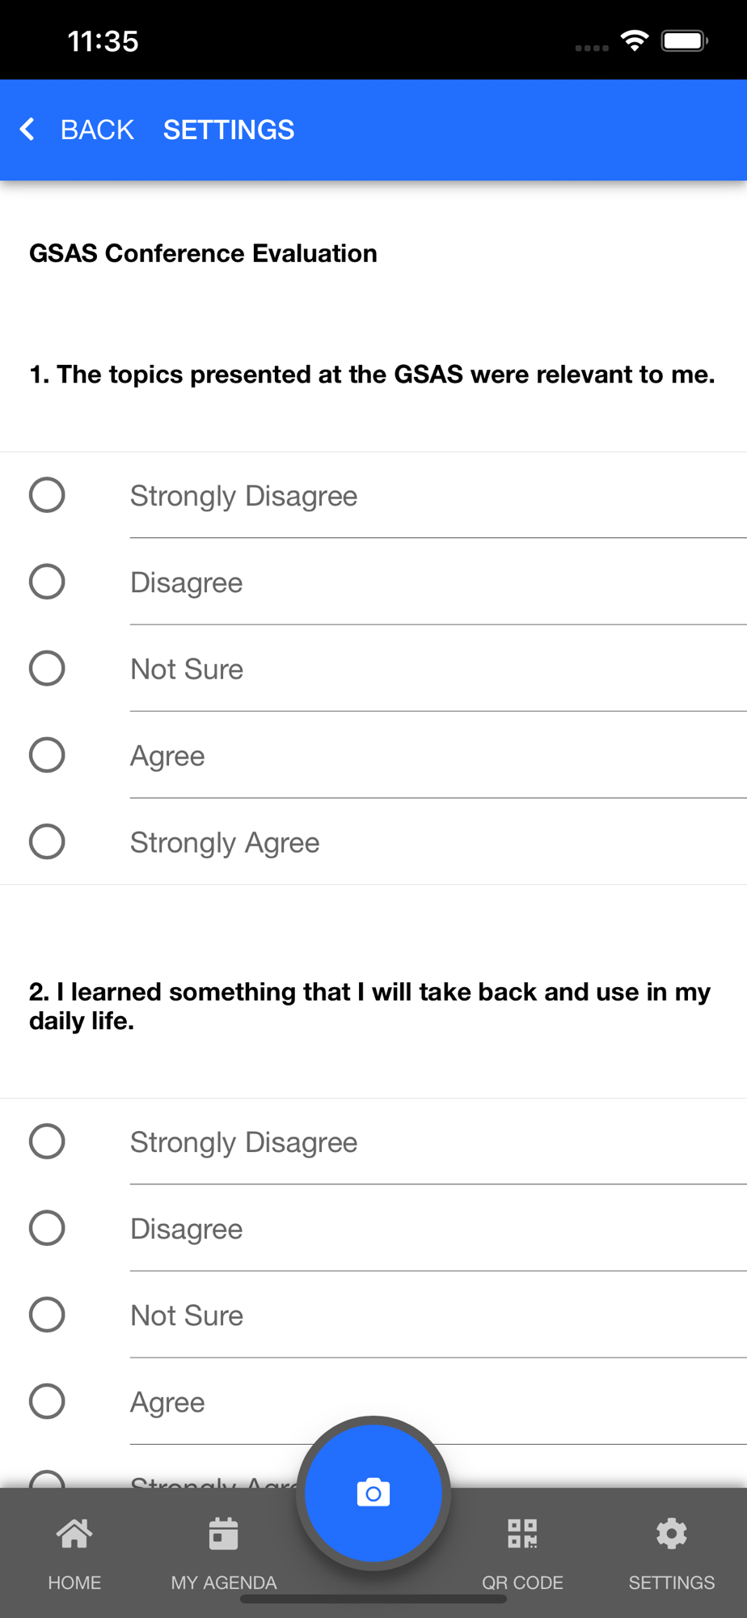Tap the back chevron arrow icon
Viewport: 747px width, 1618px height.
pos(27,129)
